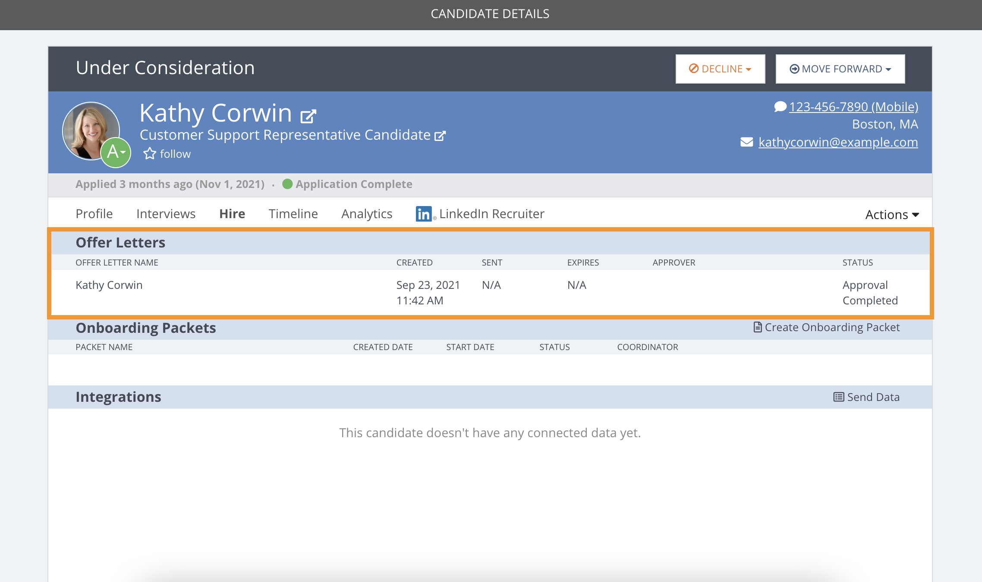Click Kathy Corwin's profile photo

[91, 131]
